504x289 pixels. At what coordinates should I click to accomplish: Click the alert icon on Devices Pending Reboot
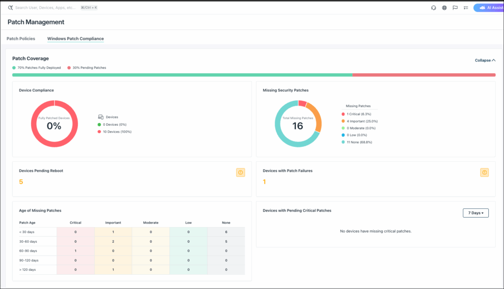[241, 173]
